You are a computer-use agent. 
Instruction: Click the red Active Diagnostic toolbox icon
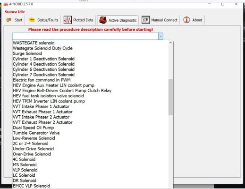(x=103, y=20)
